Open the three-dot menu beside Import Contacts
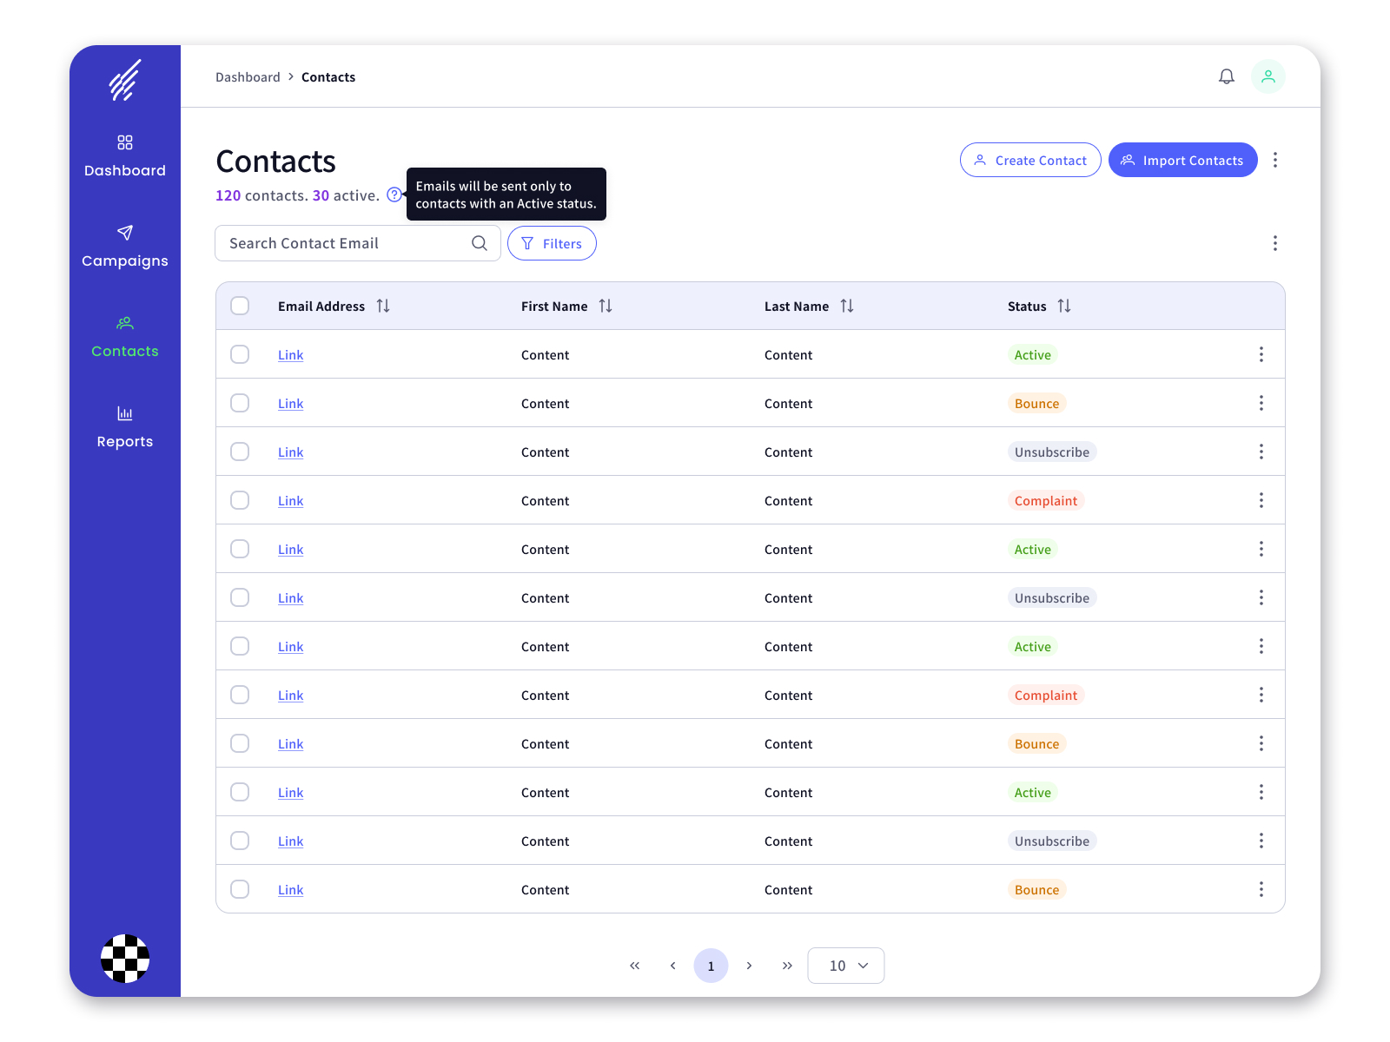 pos(1274,160)
